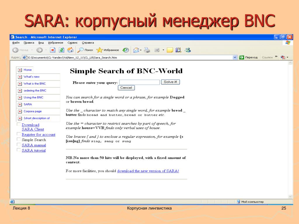The height and width of the screenshot is (224, 299).
Task: Click the Stop page loading icon
Action: 53,50
